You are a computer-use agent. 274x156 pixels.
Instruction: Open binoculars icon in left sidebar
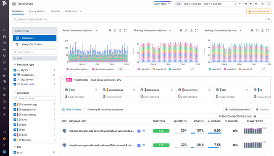(4, 36)
